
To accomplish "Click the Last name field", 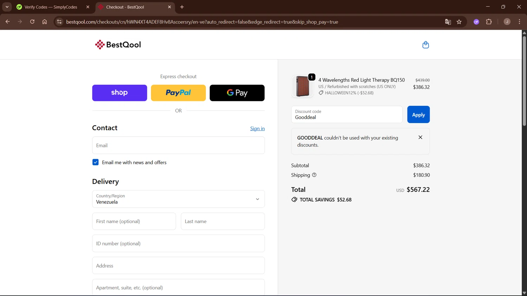I will click(x=223, y=221).
